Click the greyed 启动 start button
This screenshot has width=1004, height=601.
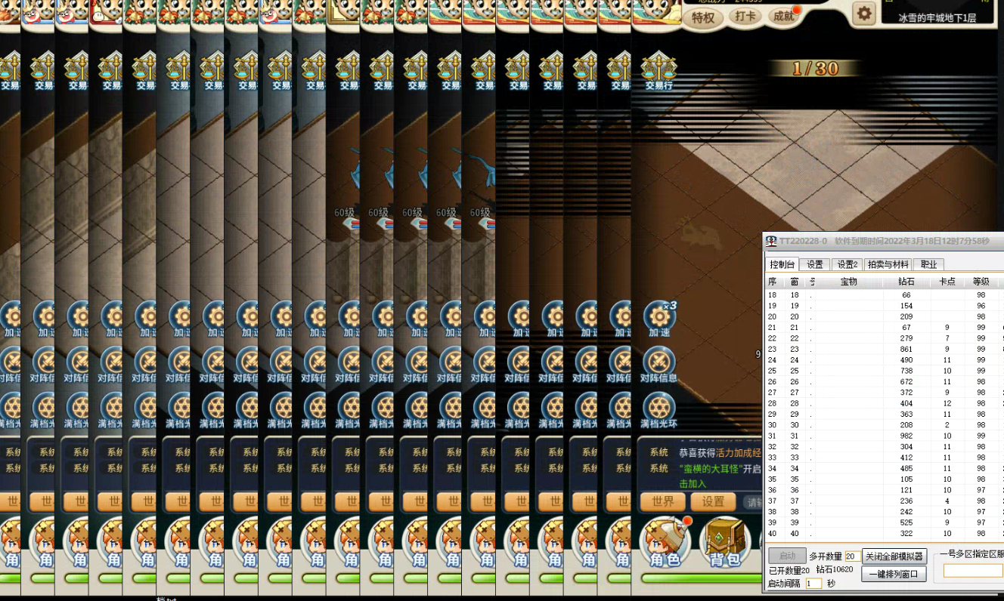787,556
